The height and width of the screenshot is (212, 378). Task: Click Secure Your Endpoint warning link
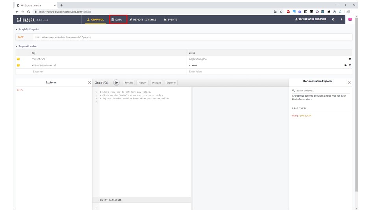(311, 20)
